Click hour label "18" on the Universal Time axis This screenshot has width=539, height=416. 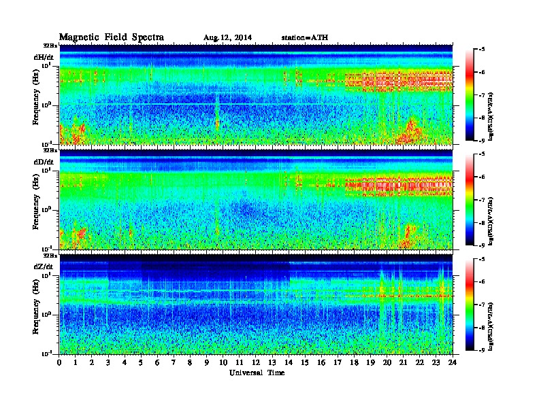tap(355, 363)
